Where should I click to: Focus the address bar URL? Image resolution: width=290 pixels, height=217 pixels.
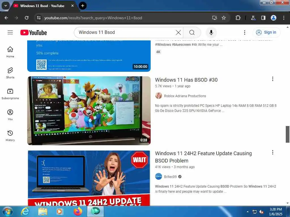click(93, 18)
